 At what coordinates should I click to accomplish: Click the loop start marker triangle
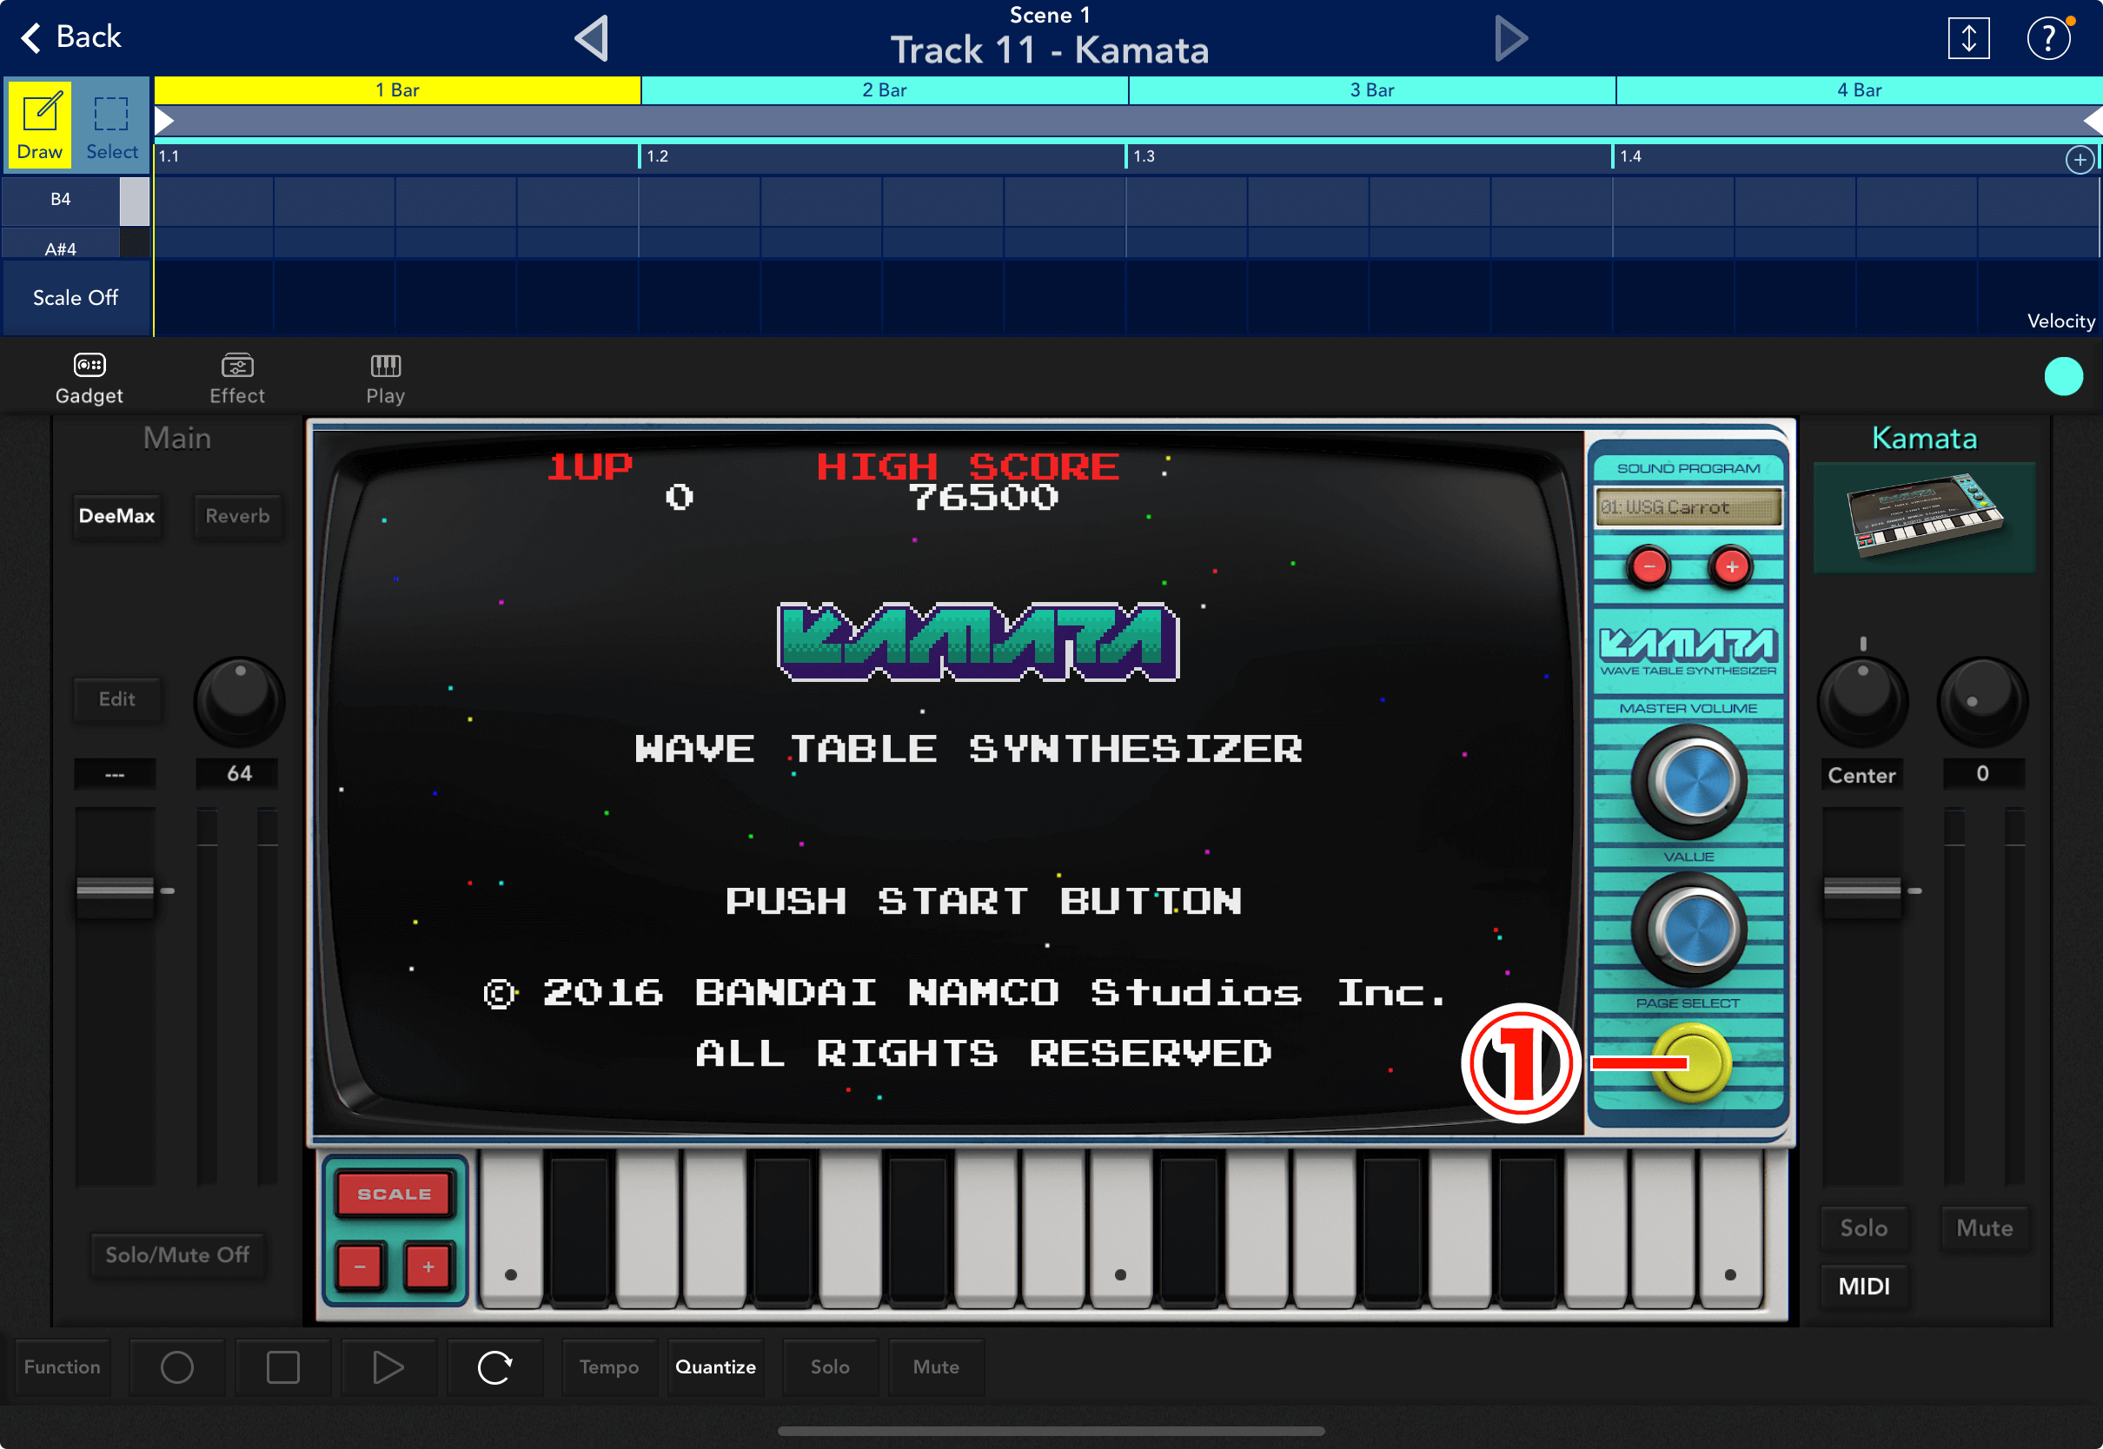[x=164, y=120]
